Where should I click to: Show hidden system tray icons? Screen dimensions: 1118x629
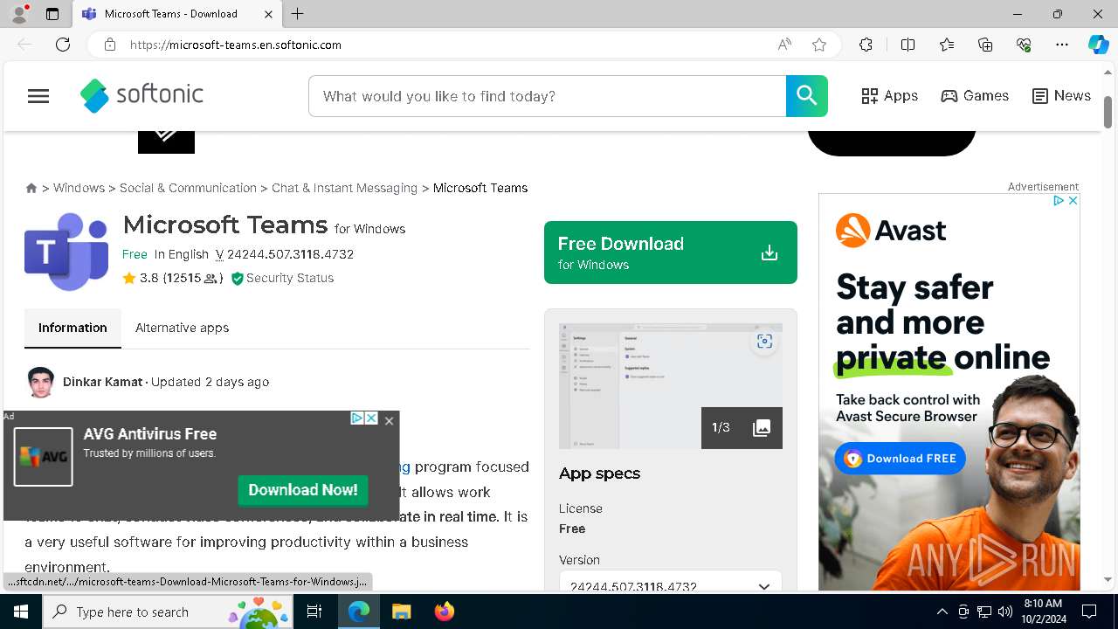(x=942, y=612)
